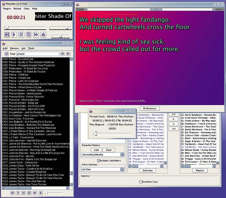Image resolution: width=226 pixels, height=198 pixels.
Task: Click the 00:00:21 elapsed time display
Action: (x=16, y=18)
